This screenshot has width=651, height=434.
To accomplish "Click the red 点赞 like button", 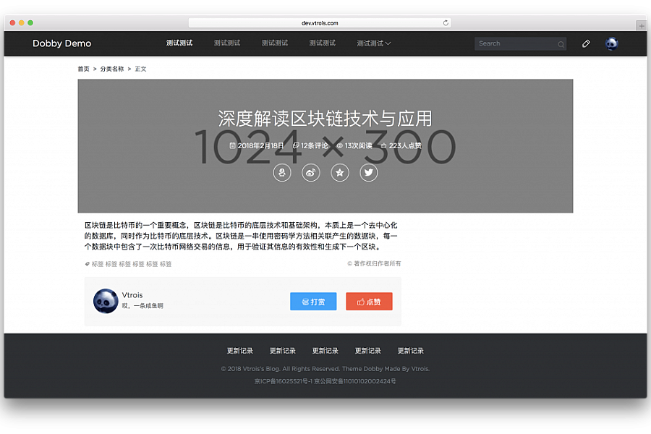I will [369, 302].
